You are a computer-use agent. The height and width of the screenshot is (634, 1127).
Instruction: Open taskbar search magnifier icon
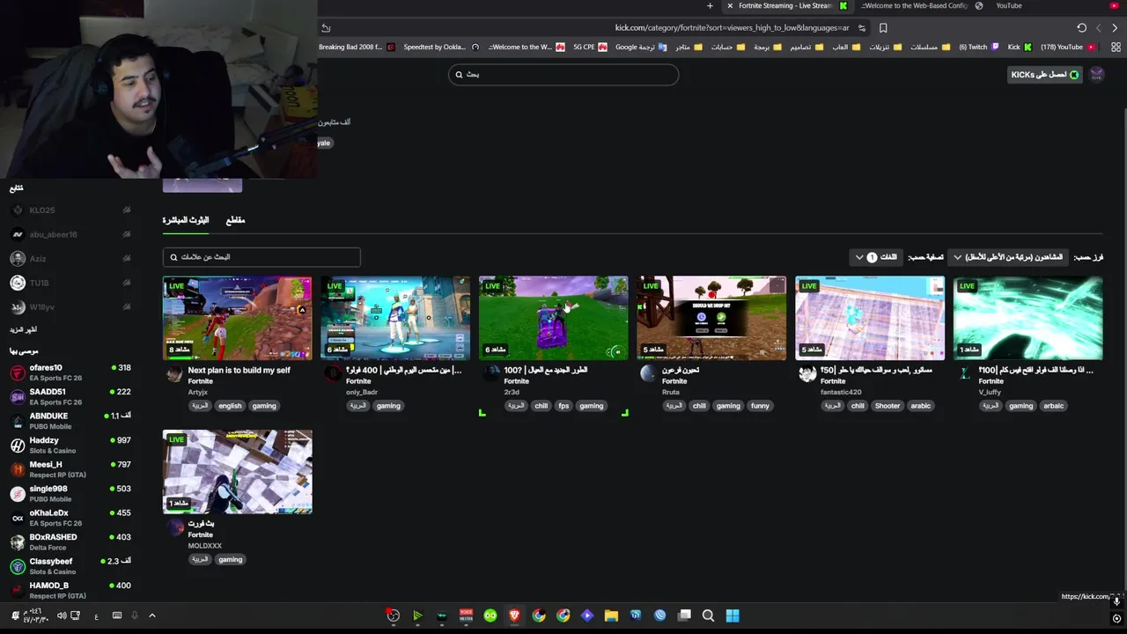(x=708, y=616)
